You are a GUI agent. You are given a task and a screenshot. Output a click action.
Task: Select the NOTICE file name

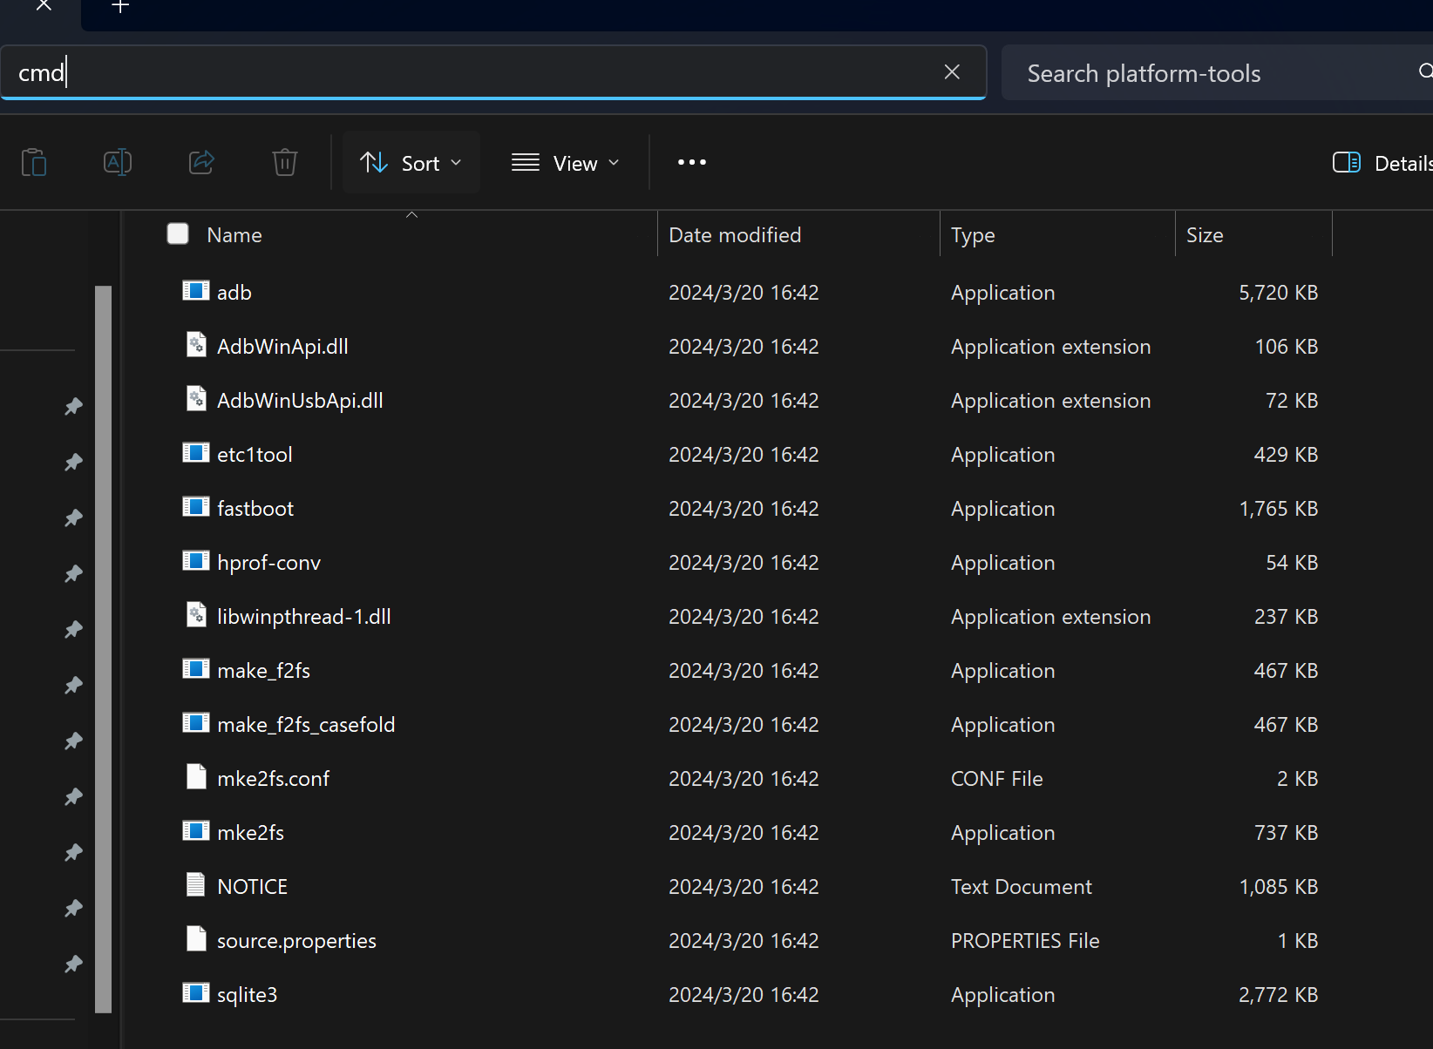point(252,887)
